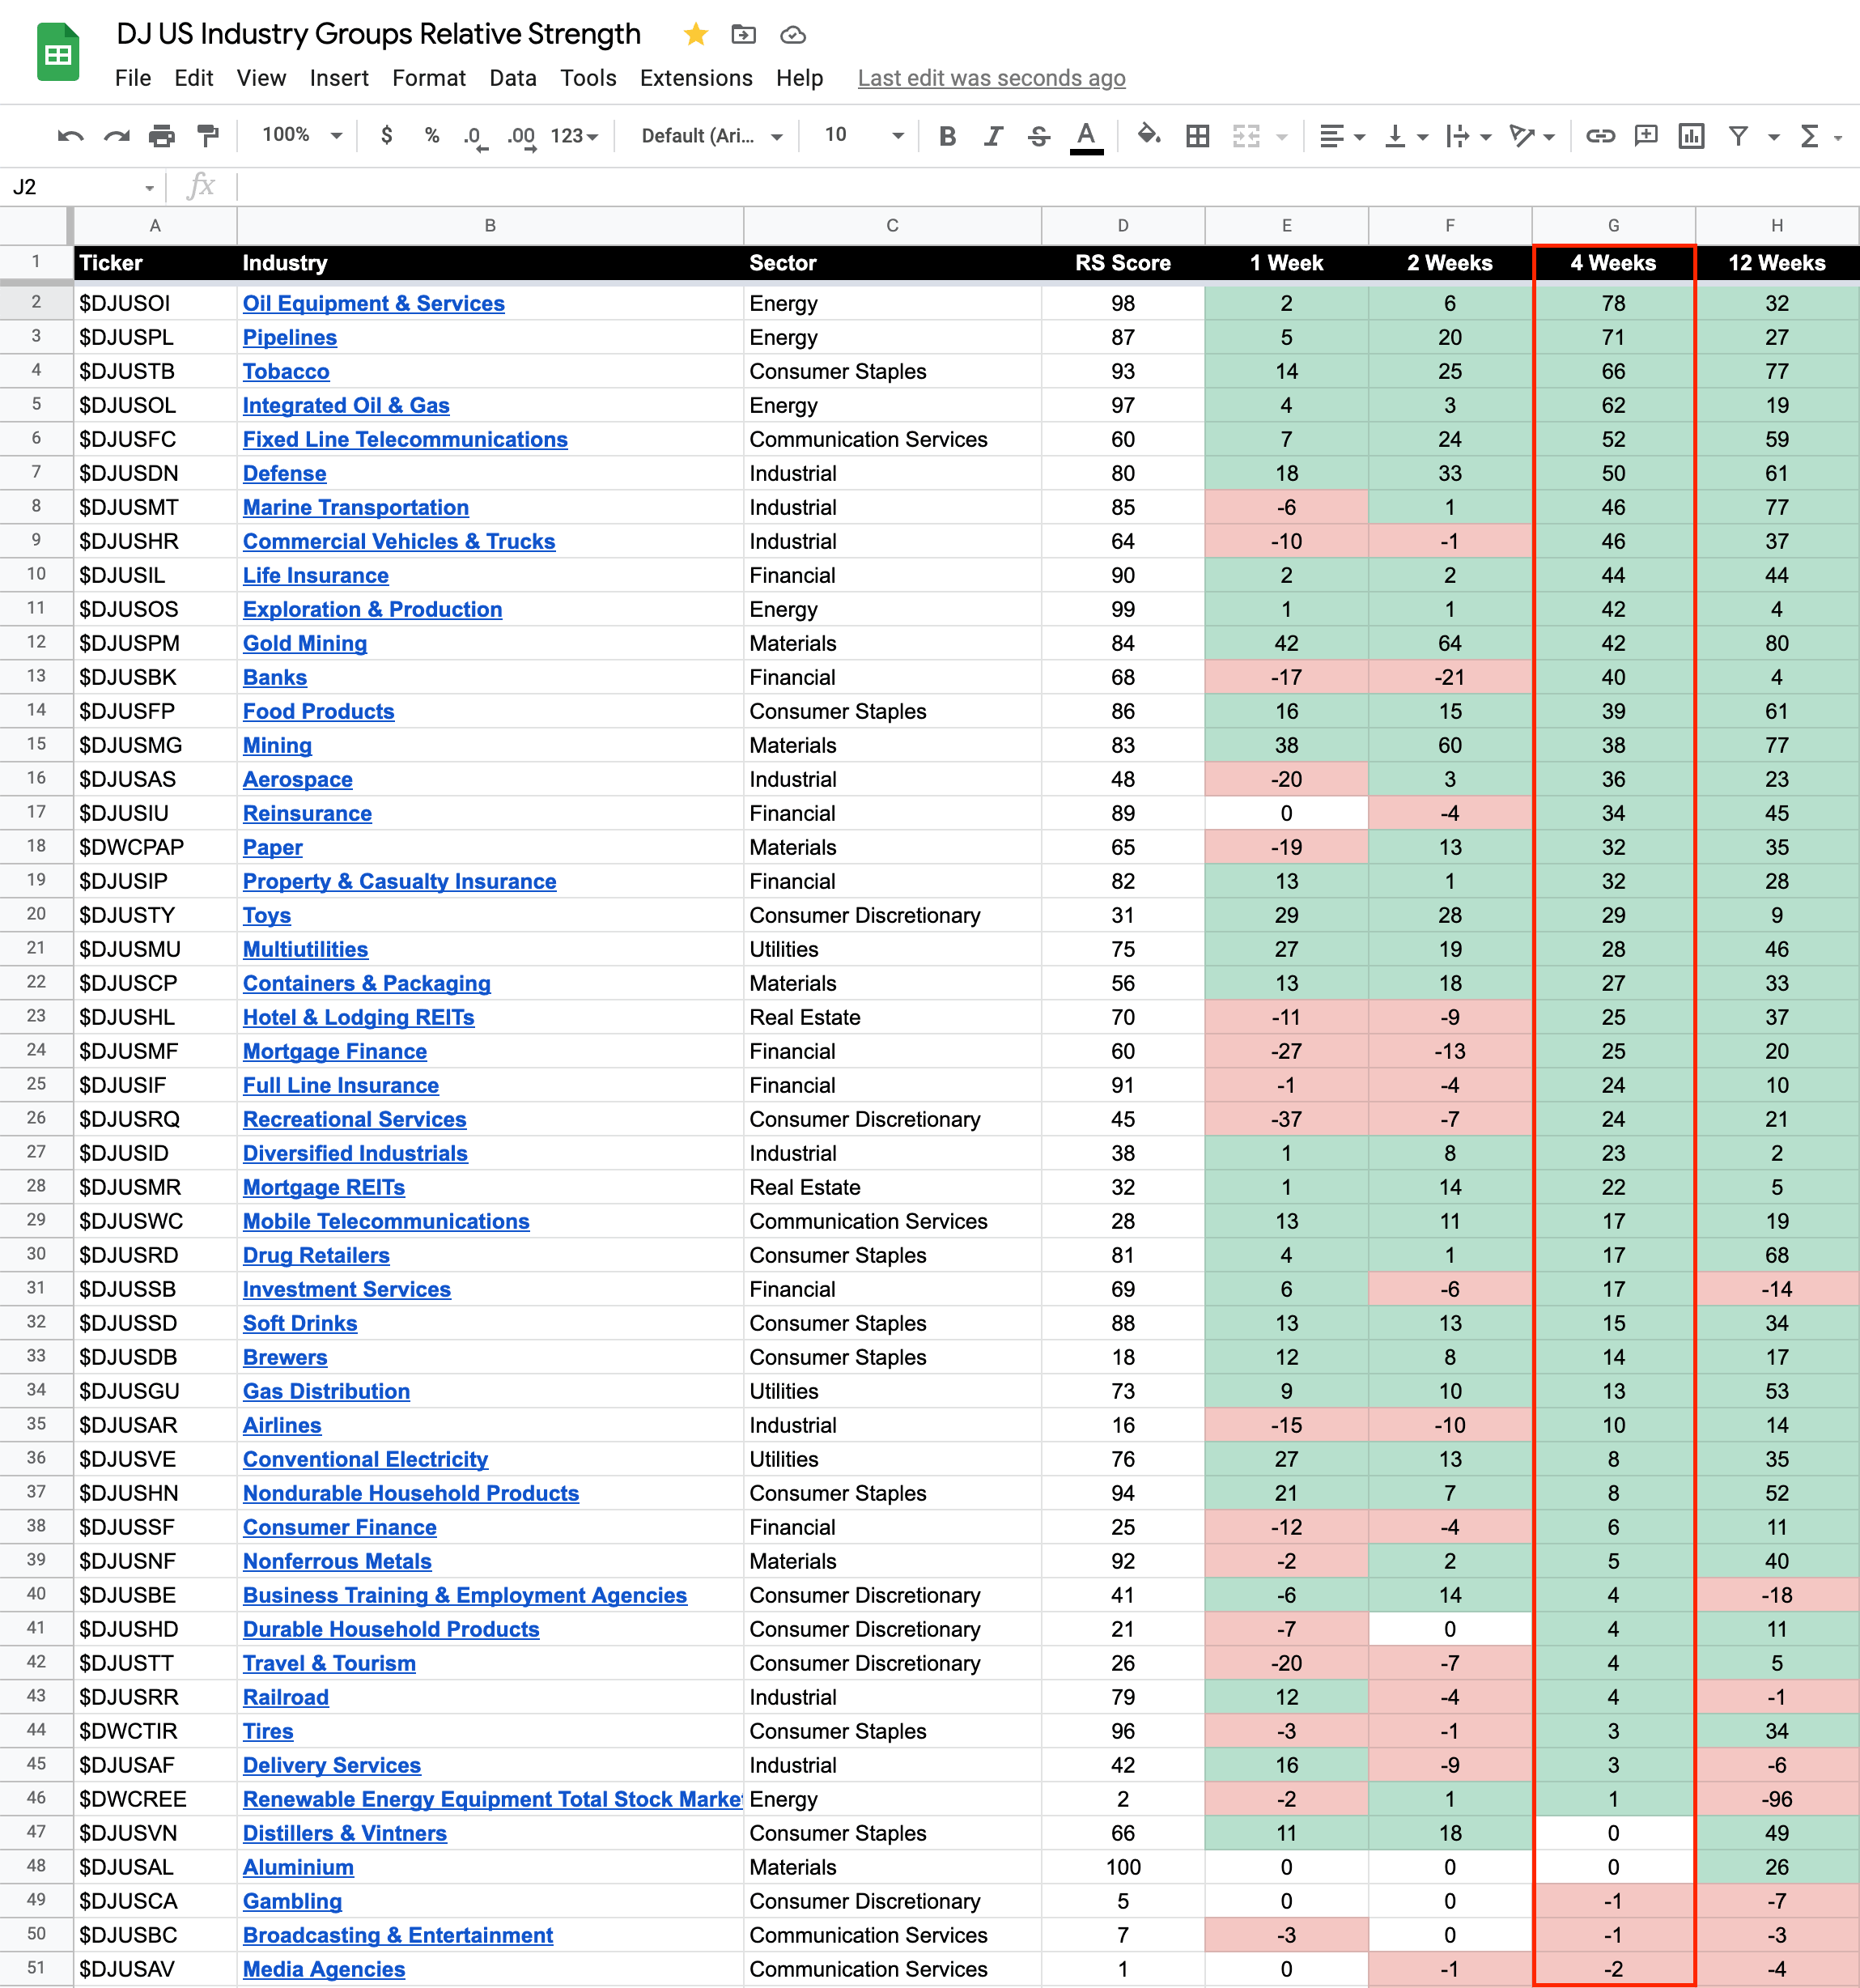This screenshot has width=1860, height=1988.
Task: Click the fill color bucket icon
Action: 1148,135
